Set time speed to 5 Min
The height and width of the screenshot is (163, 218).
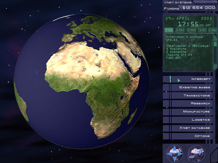tap(192, 30)
